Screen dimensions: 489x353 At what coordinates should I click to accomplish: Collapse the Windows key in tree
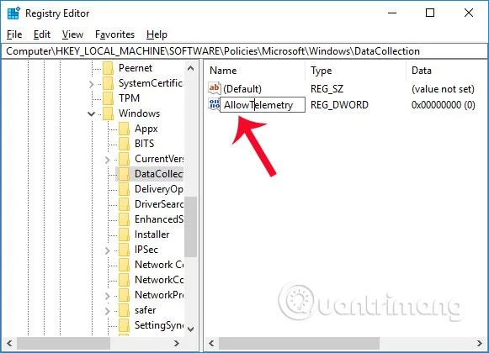[92, 113]
